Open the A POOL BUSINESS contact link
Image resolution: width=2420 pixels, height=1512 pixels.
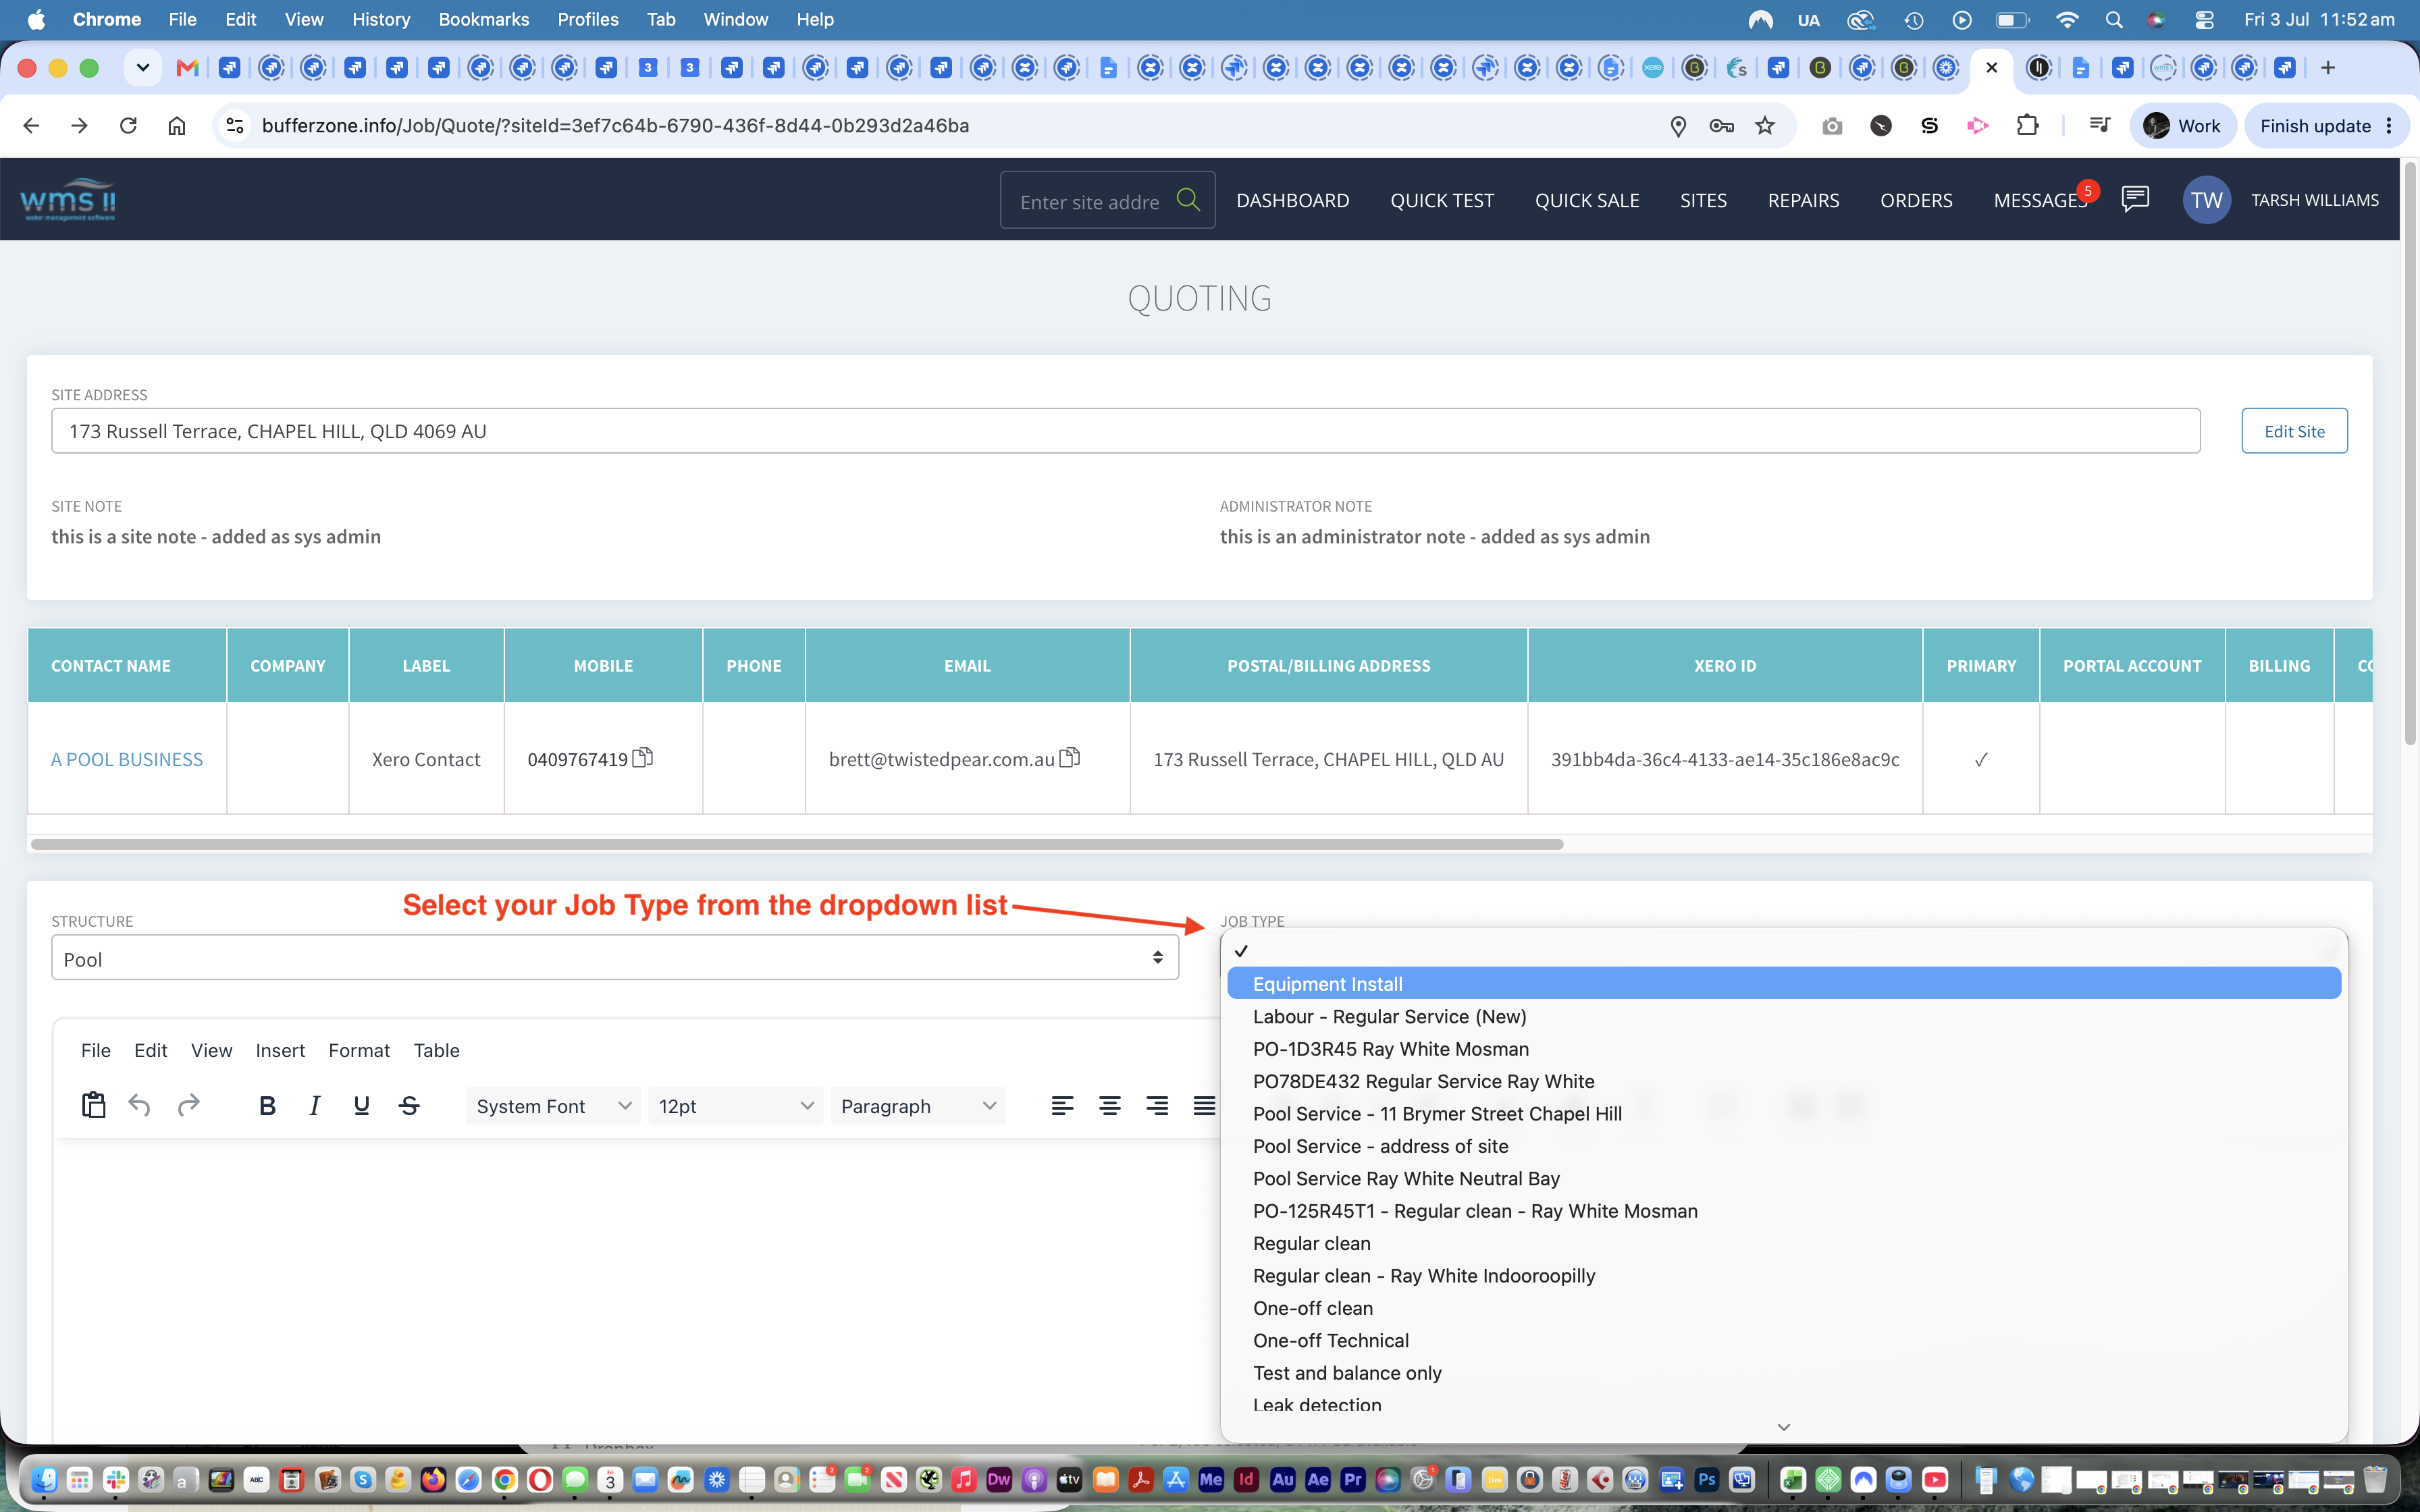coord(127,759)
